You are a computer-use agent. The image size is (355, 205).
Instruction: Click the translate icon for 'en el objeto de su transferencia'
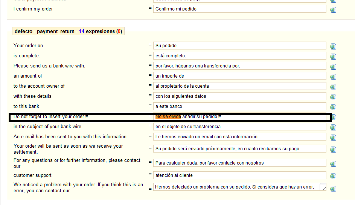point(333,127)
